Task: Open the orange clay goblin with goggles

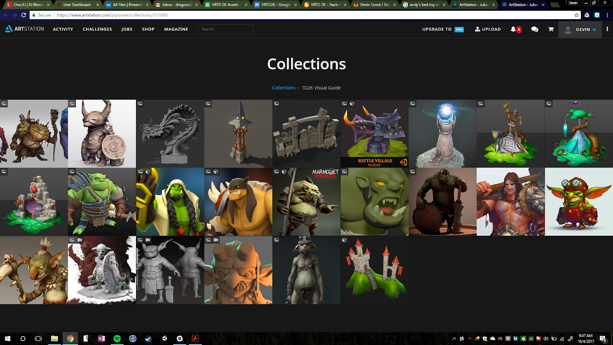Action: click(238, 270)
